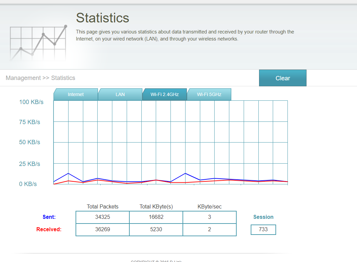This screenshot has width=357, height=262.
Task: Click the Sent KByte/sec cell
Action: pos(210,217)
